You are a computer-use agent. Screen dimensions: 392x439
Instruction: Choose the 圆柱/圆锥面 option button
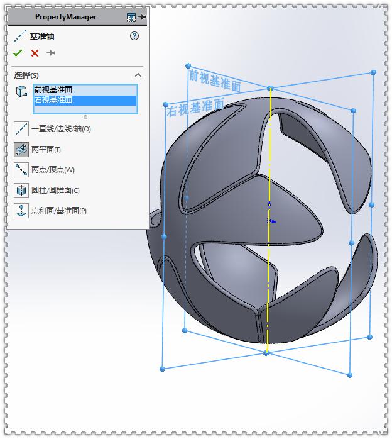tap(21, 191)
